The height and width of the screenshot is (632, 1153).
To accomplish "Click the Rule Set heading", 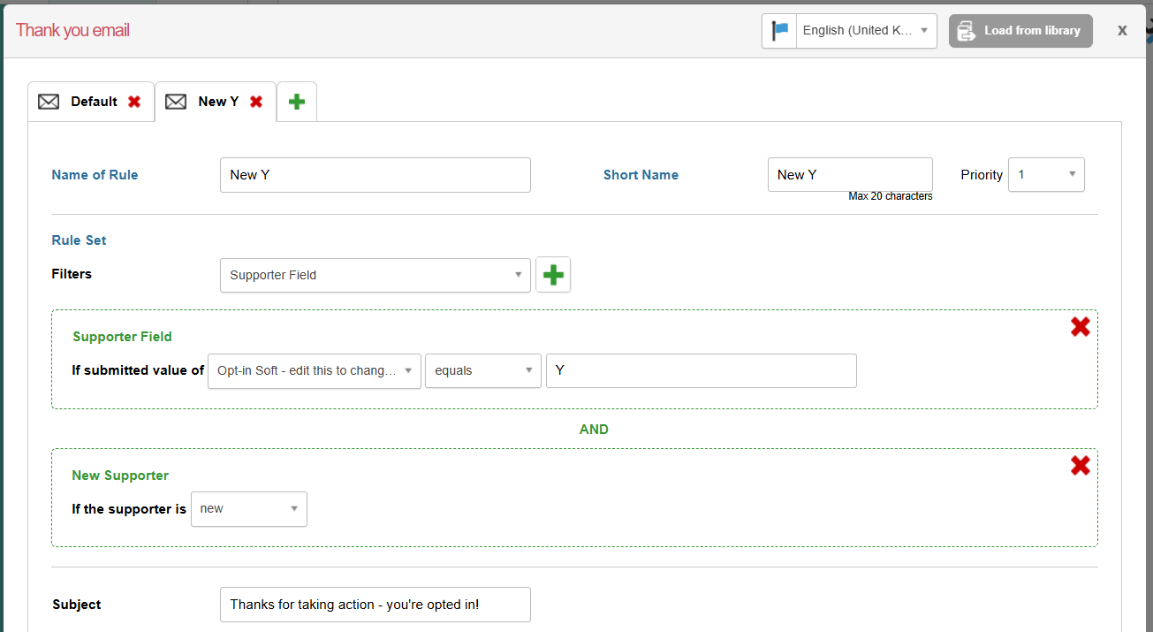I will click(79, 240).
